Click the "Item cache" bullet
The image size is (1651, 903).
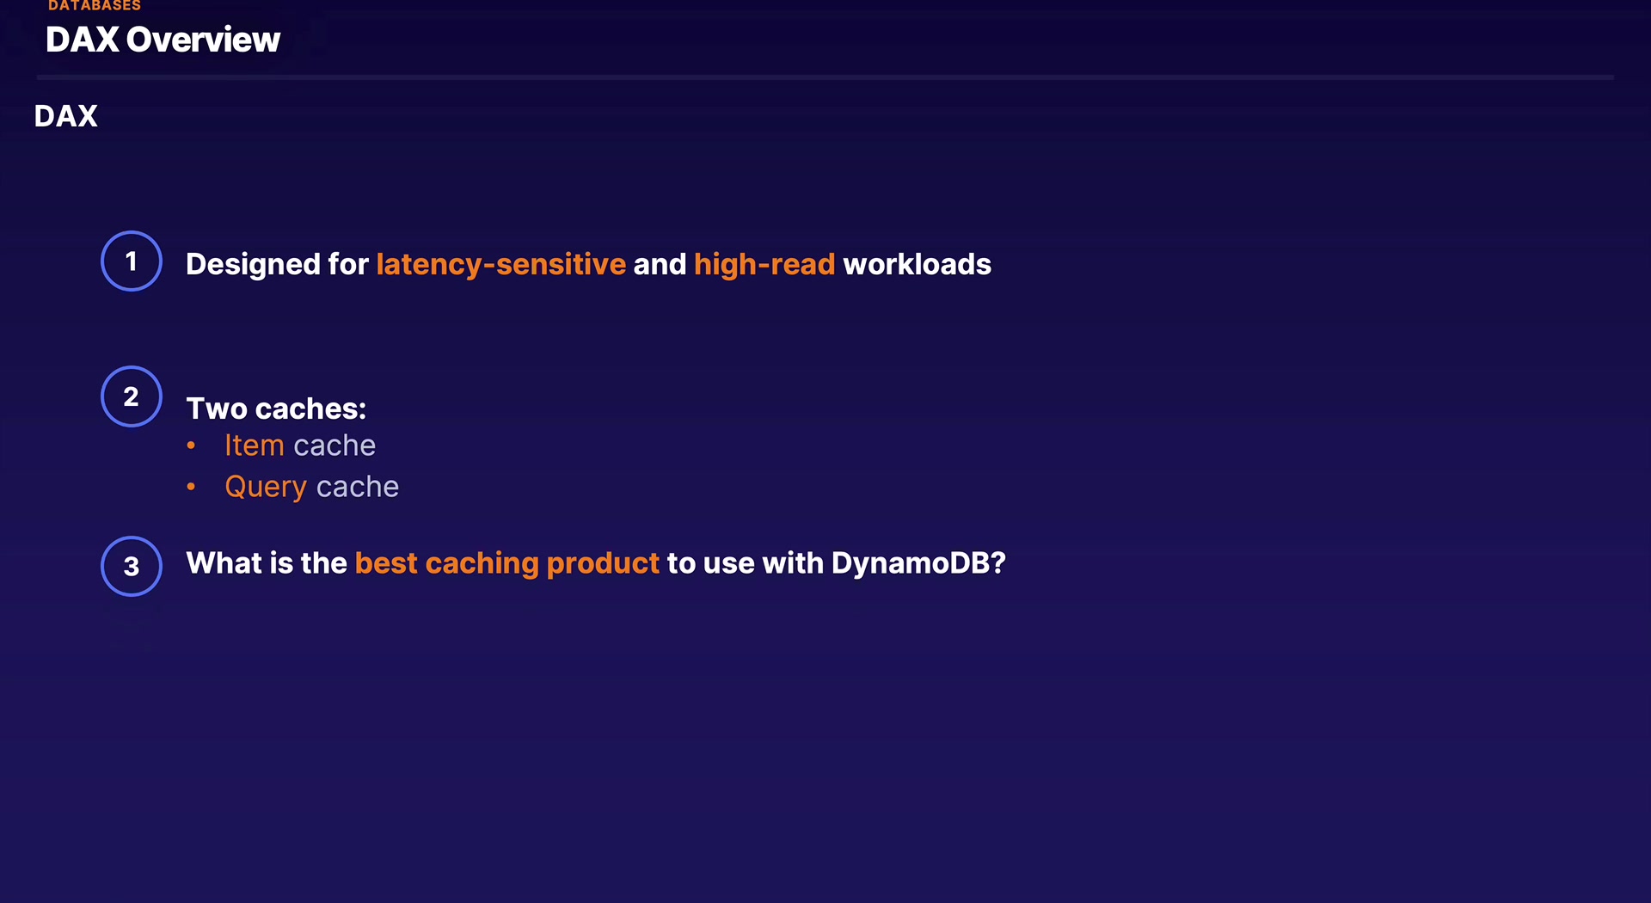point(300,445)
